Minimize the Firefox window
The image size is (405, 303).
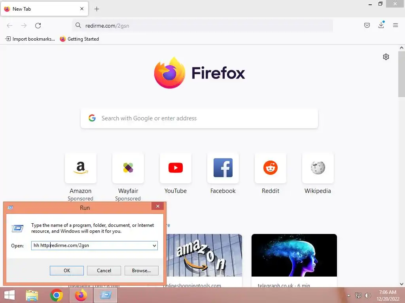point(370,4)
